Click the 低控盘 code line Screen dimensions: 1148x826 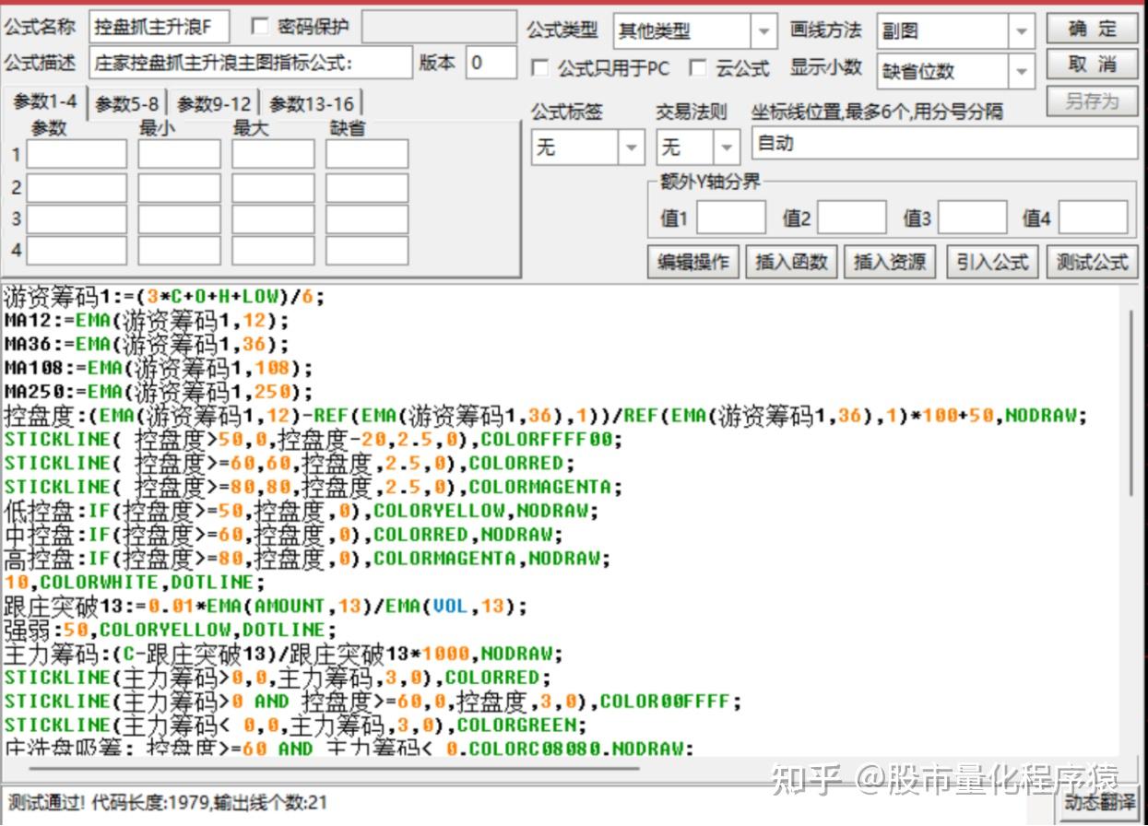[x=302, y=511]
